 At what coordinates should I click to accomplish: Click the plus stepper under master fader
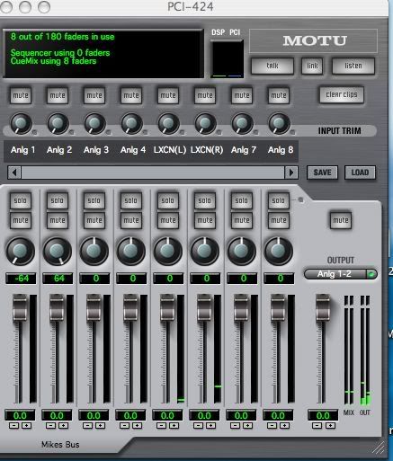(x=330, y=426)
